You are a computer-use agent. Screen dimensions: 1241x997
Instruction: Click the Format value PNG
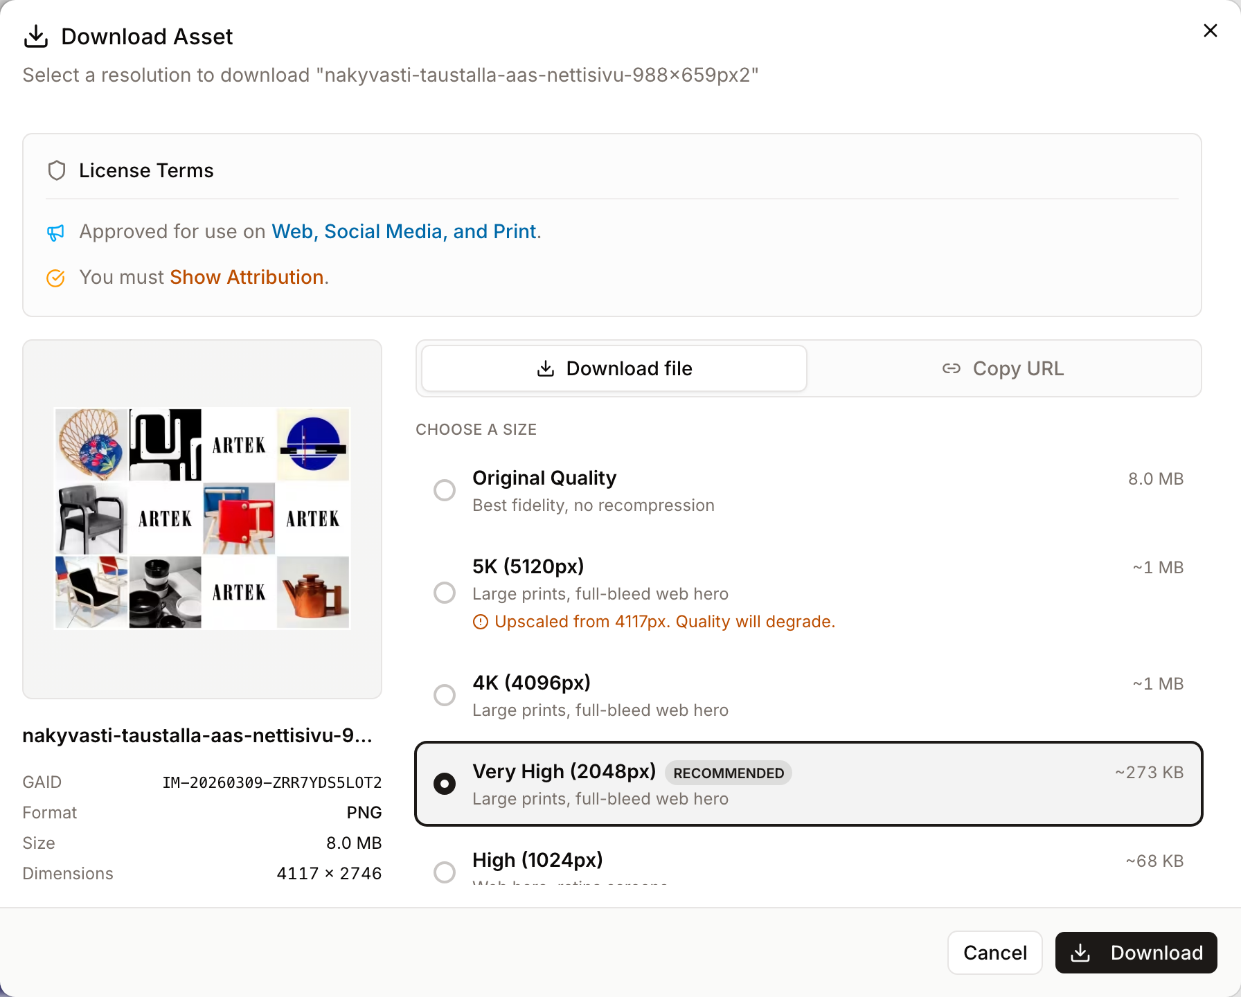[364, 813]
